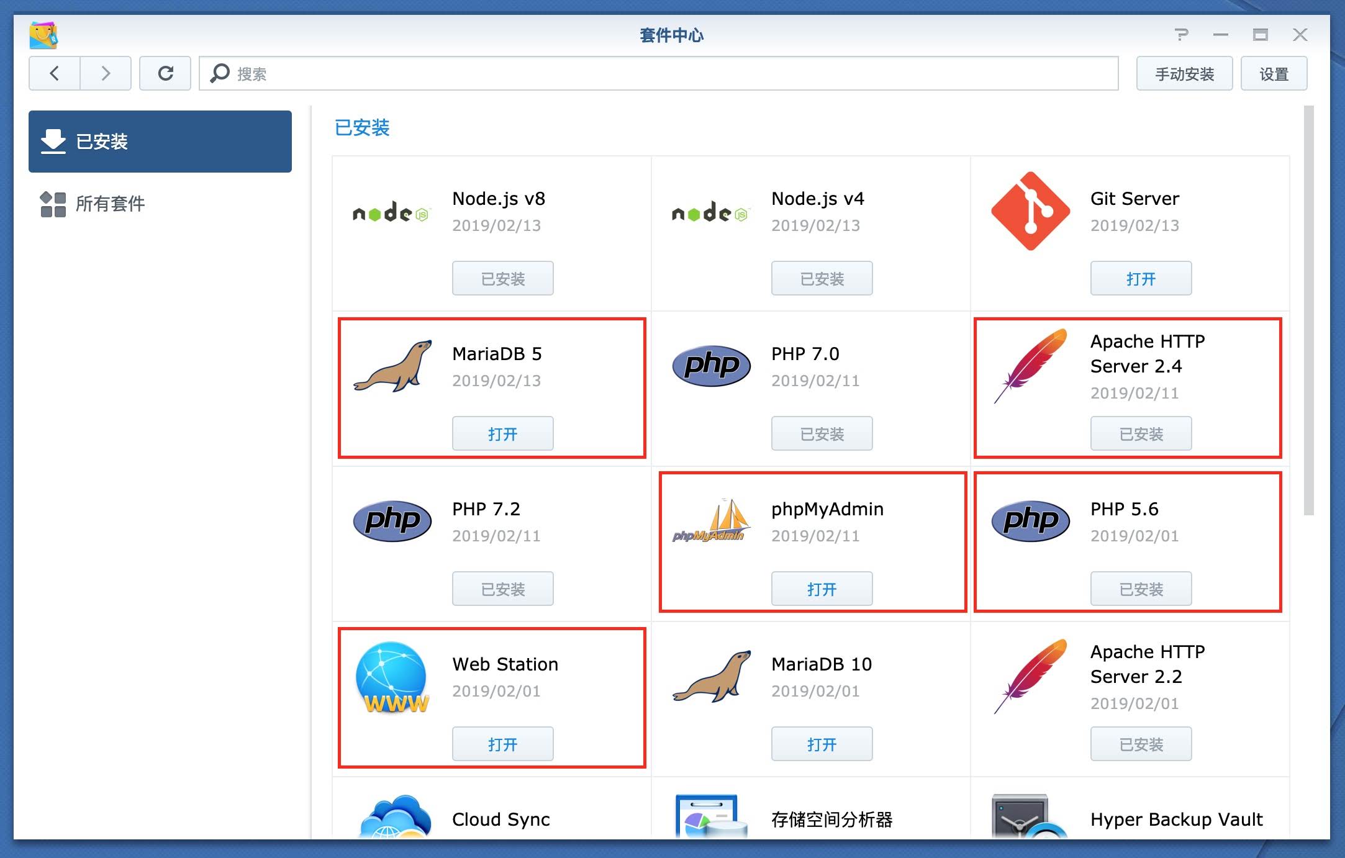Image resolution: width=1345 pixels, height=858 pixels.
Task: Select the Web Station package title
Action: (505, 664)
